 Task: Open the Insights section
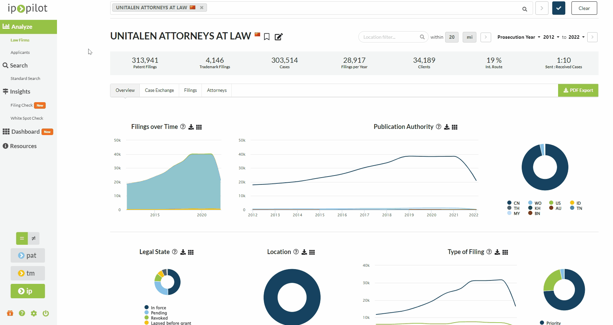(x=16, y=92)
